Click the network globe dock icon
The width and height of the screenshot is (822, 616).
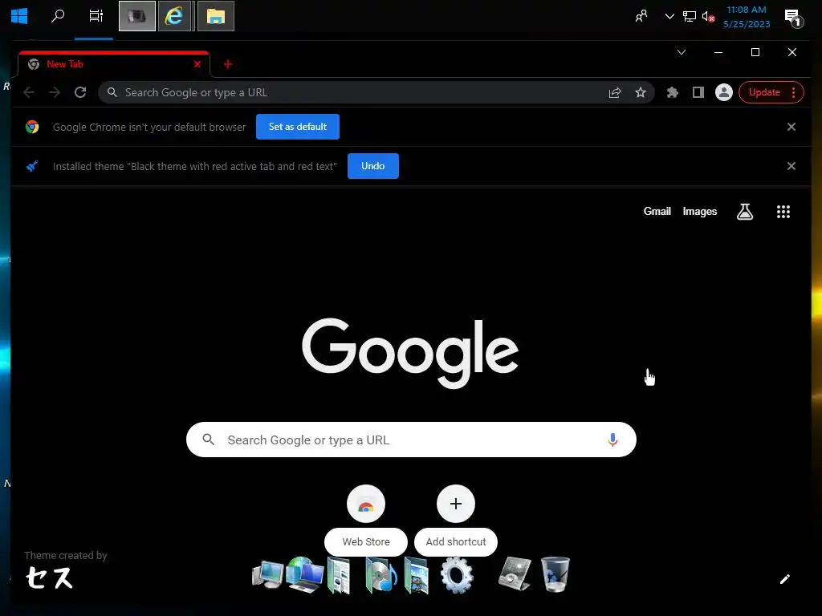[305, 574]
